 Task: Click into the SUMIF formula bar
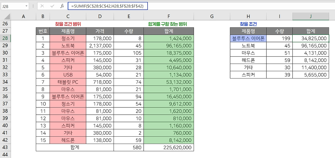(108, 6)
